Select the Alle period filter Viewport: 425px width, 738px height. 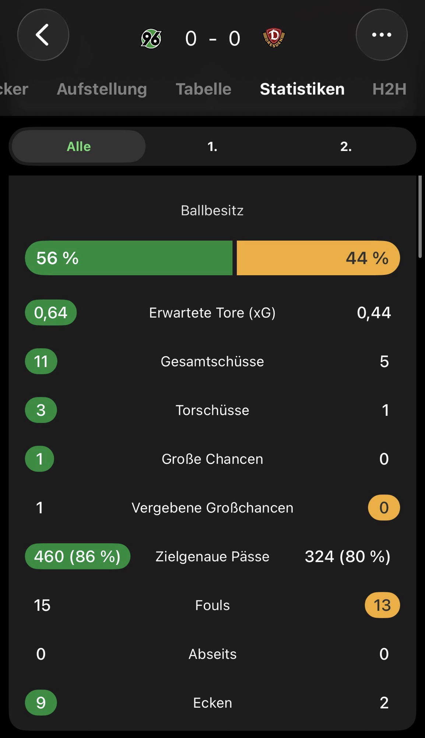pos(79,146)
